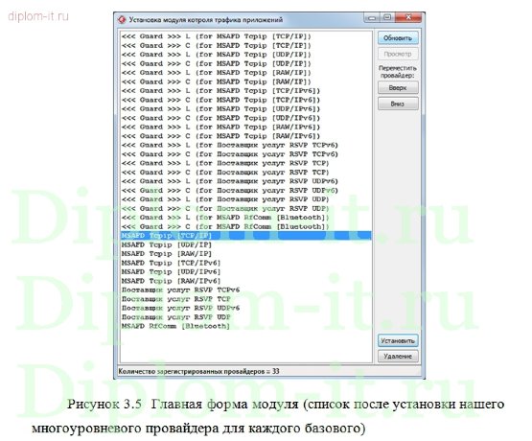Viewport: 532px width, 441px height.
Task: Select Guard C for MSAFD Tcpip [RAW/IPv6]
Action: tap(245, 136)
